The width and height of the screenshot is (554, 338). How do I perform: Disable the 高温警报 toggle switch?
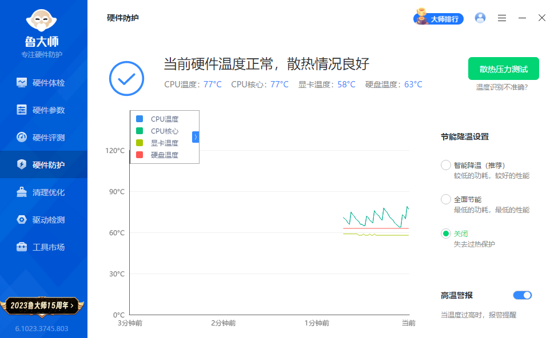tap(522, 295)
